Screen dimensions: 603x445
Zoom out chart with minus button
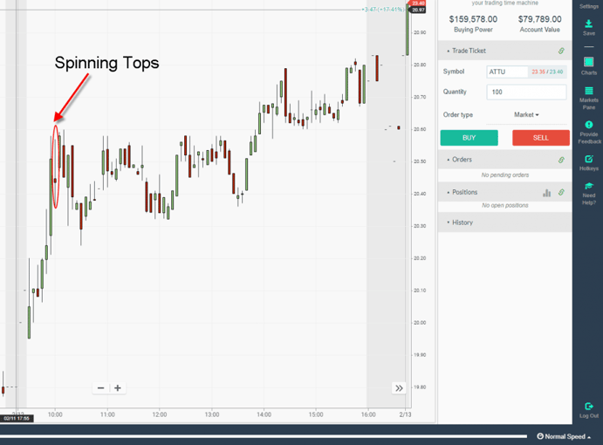101,388
